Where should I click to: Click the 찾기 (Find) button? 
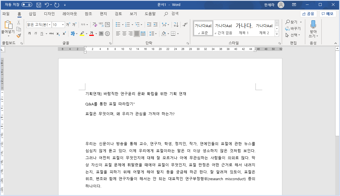pos(293,22)
